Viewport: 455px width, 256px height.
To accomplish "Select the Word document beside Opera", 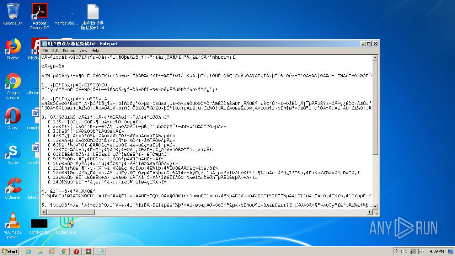I will [x=34, y=119].
